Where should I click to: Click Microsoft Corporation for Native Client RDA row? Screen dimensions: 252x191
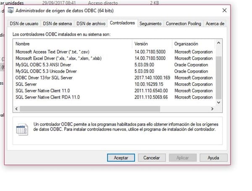click(194, 97)
